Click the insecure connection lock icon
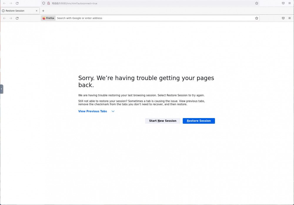Screen dimensions: 294x205 click(x=49, y=3)
